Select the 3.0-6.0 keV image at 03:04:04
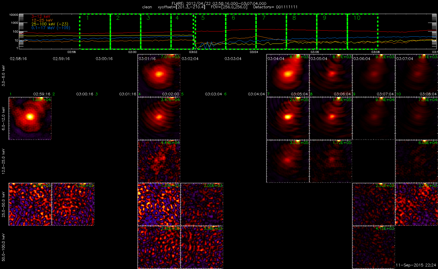Viewport: 438px width, 269px height. click(288, 76)
